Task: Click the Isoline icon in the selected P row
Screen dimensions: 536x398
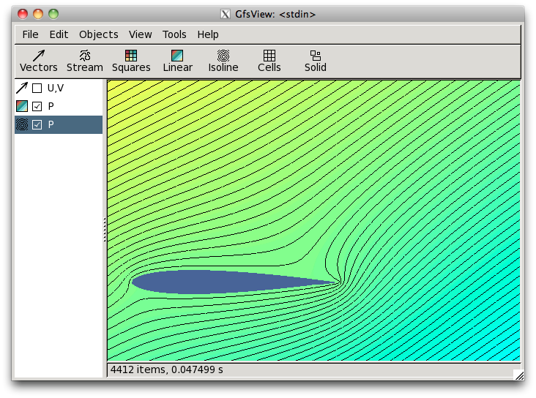Action: [x=22, y=124]
